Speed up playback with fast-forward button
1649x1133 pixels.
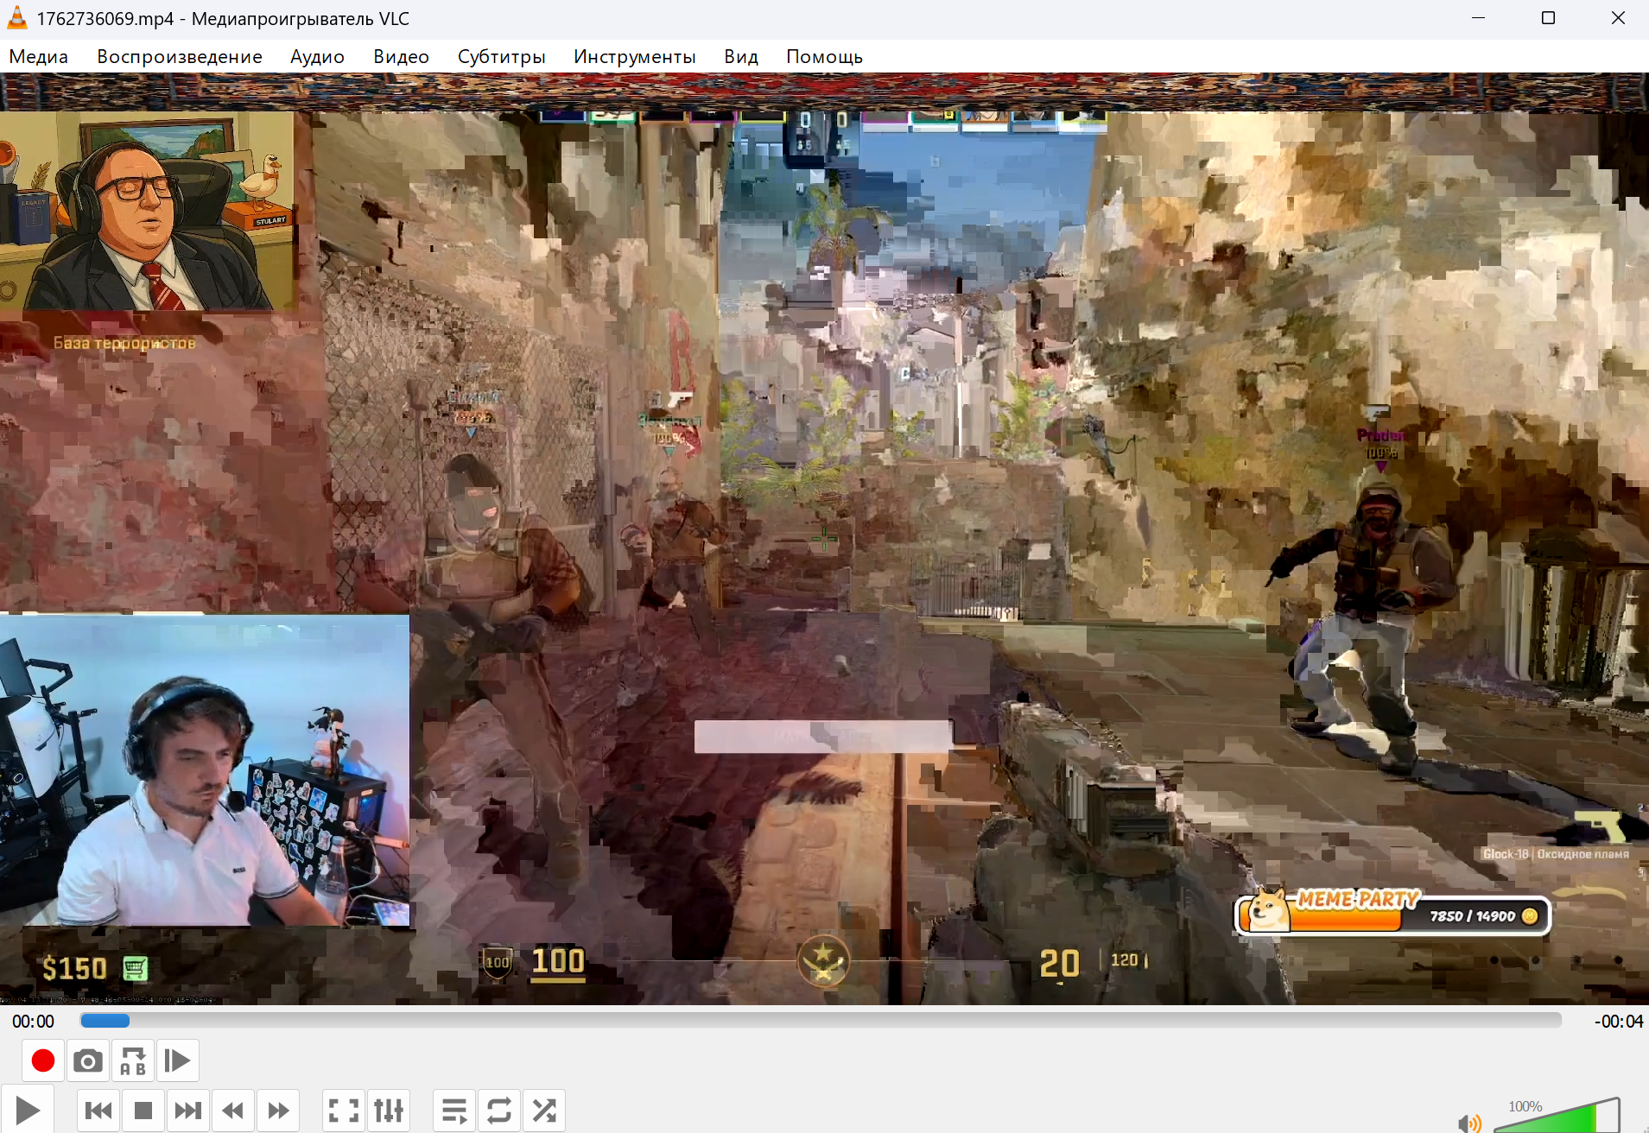point(278,1111)
